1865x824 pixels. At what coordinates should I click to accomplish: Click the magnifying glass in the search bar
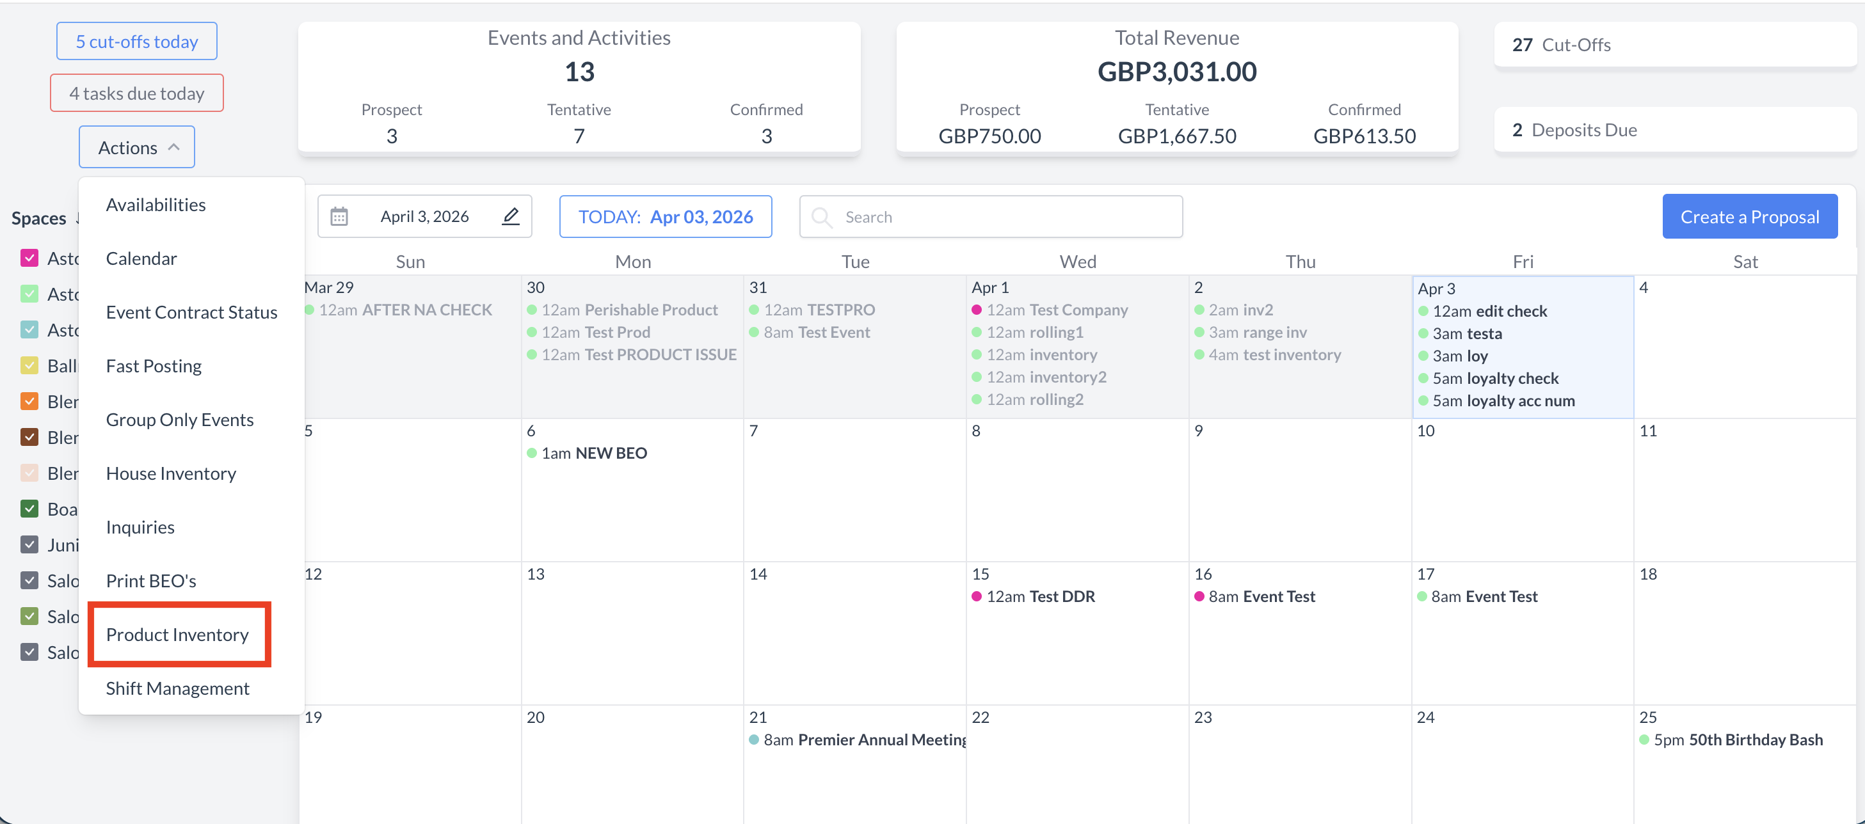pos(822,216)
